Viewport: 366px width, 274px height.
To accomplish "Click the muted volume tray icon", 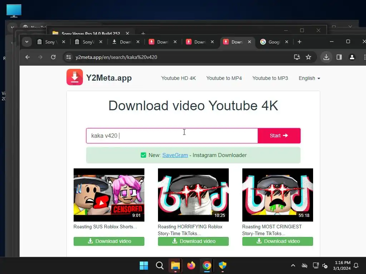I will point(325,265).
